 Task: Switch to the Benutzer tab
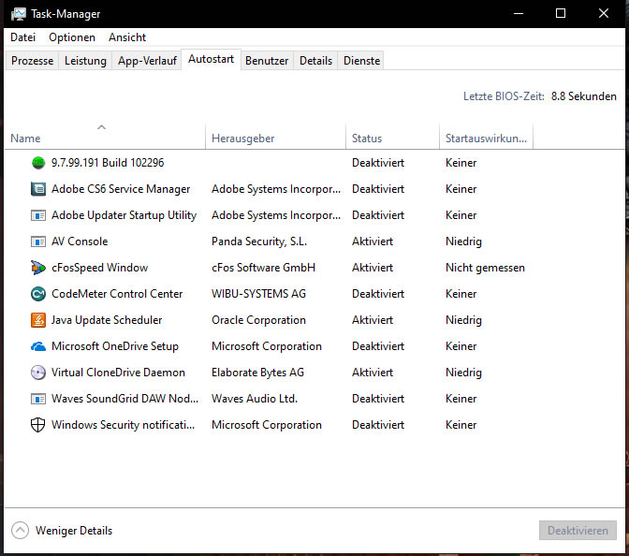point(267,61)
